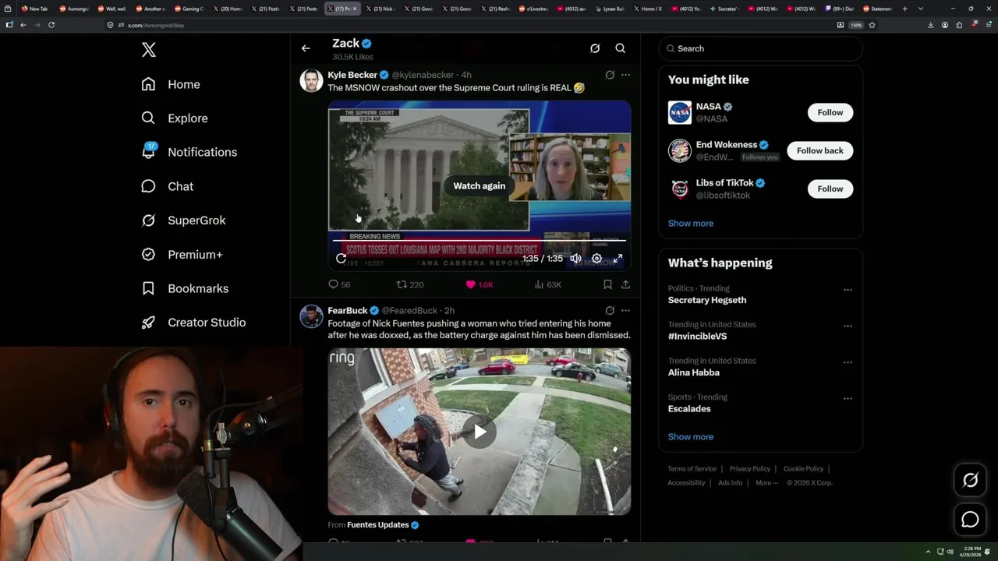This screenshot has width=998, height=561.
Task: Switch to the New Tab browser tab
Action: (34, 9)
